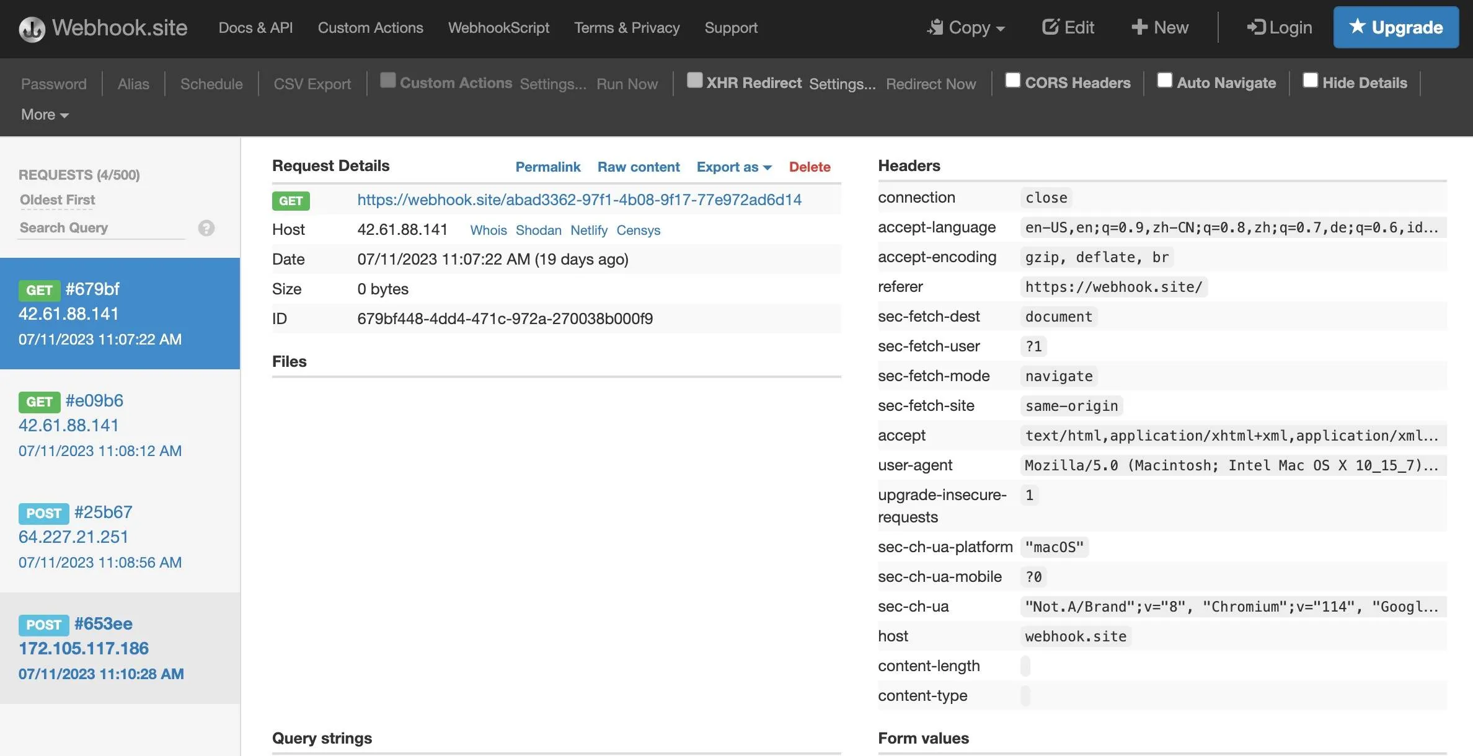
Task: Click the Permalink link
Action: (548, 167)
